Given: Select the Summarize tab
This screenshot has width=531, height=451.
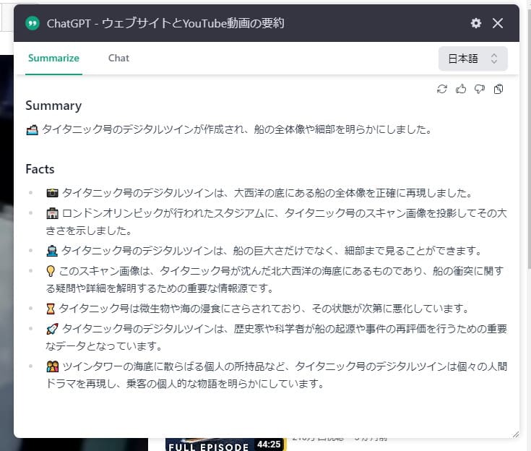Looking at the screenshot, I should (x=53, y=58).
